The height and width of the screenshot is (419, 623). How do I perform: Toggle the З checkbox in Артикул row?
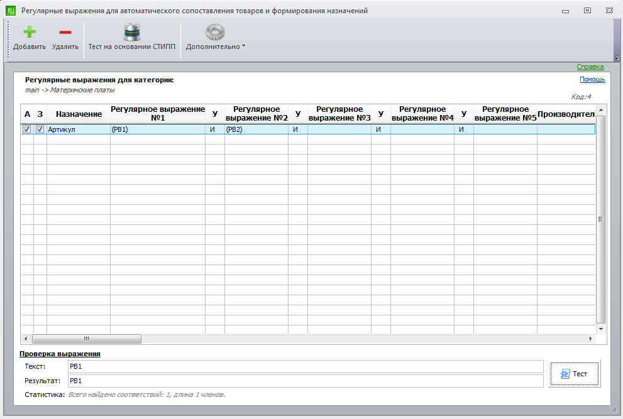(x=40, y=129)
